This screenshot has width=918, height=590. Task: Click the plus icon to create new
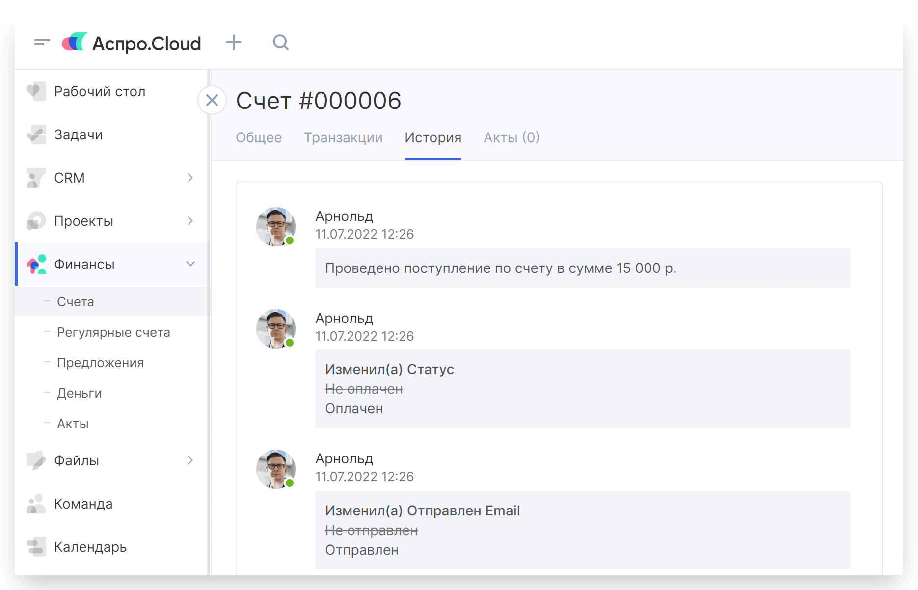[234, 43]
